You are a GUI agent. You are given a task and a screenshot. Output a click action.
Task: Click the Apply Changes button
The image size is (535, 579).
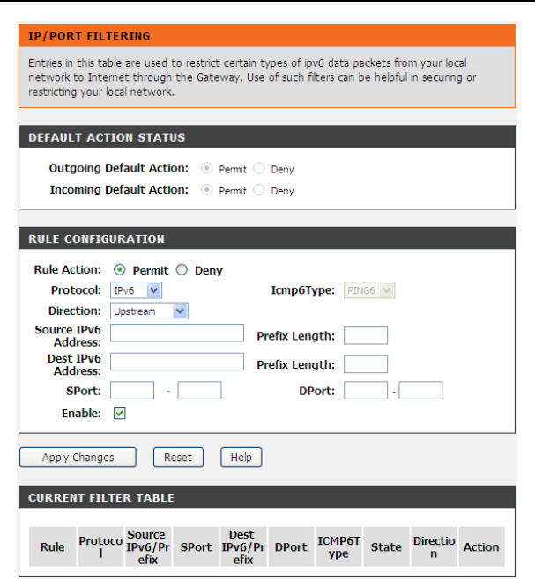click(78, 458)
